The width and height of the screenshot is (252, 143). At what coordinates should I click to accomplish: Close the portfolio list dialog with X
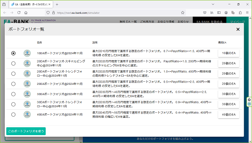(x=238, y=29)
